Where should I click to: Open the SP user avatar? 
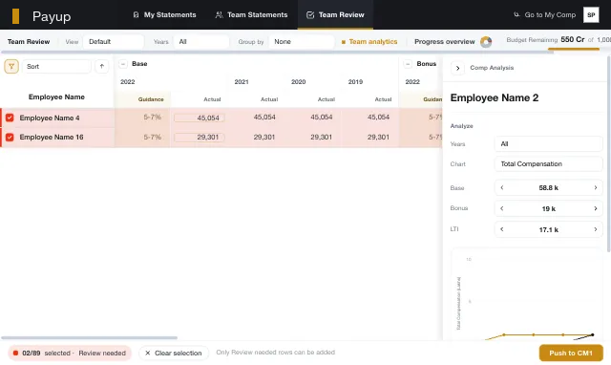pyautogui.click(x=591, y=15)
